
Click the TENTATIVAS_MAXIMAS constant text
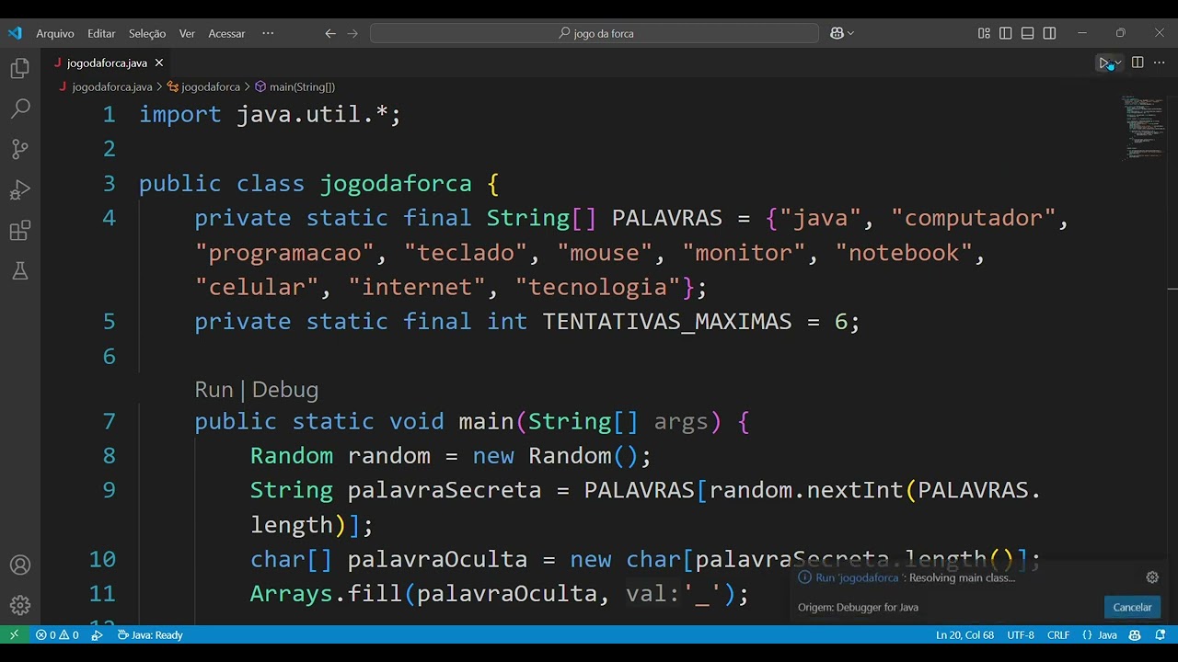(x=667, y=321)
